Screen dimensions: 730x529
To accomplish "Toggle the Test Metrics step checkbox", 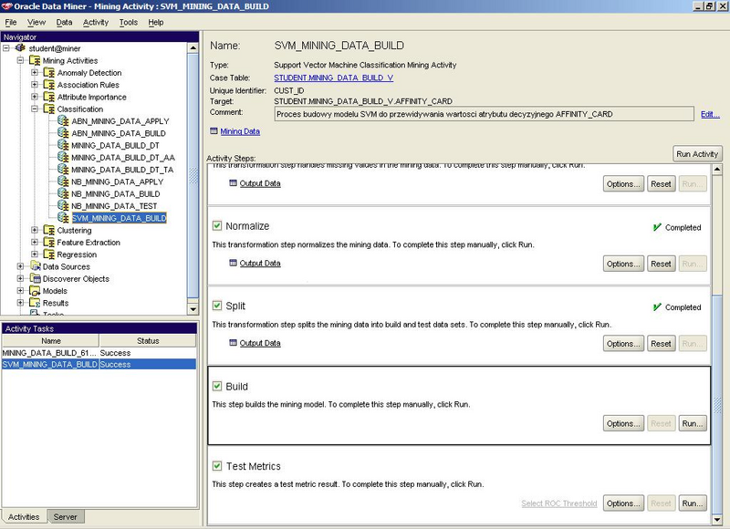I will click(217, 466).
